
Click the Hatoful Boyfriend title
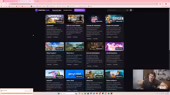pyautogui.click(x=112, y=53)
